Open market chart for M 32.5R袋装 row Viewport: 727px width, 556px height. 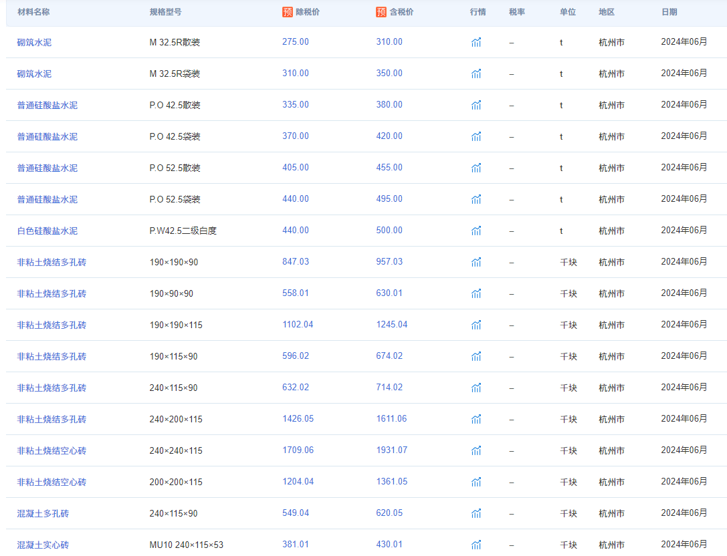[x=476, y=74]
